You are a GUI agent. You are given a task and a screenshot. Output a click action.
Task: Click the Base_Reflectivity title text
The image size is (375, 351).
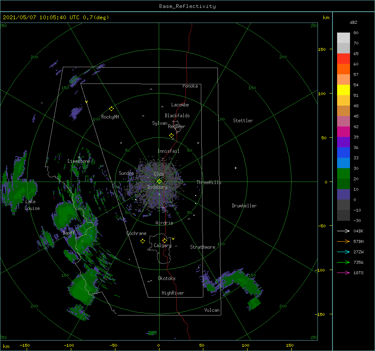click(x=187, y=6)
